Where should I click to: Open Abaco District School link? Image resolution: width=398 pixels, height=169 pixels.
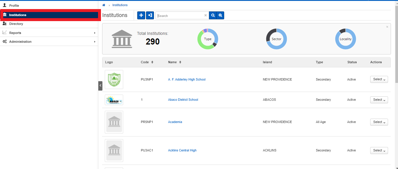click(183, 100)
